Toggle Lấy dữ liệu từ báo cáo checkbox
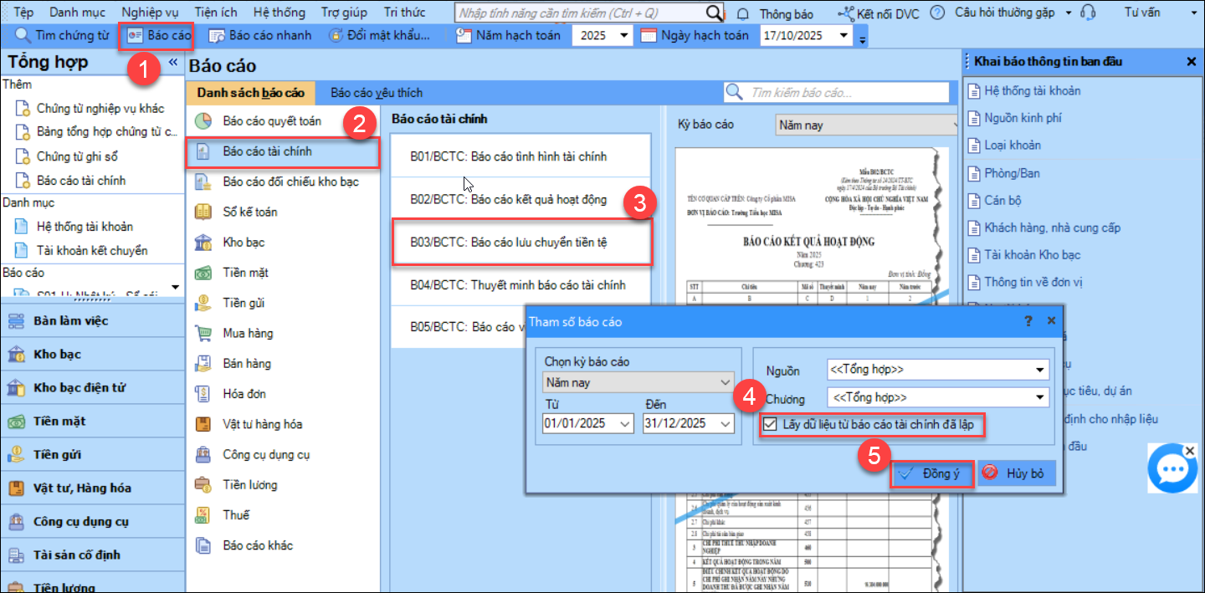 click(x=770, y=425)
